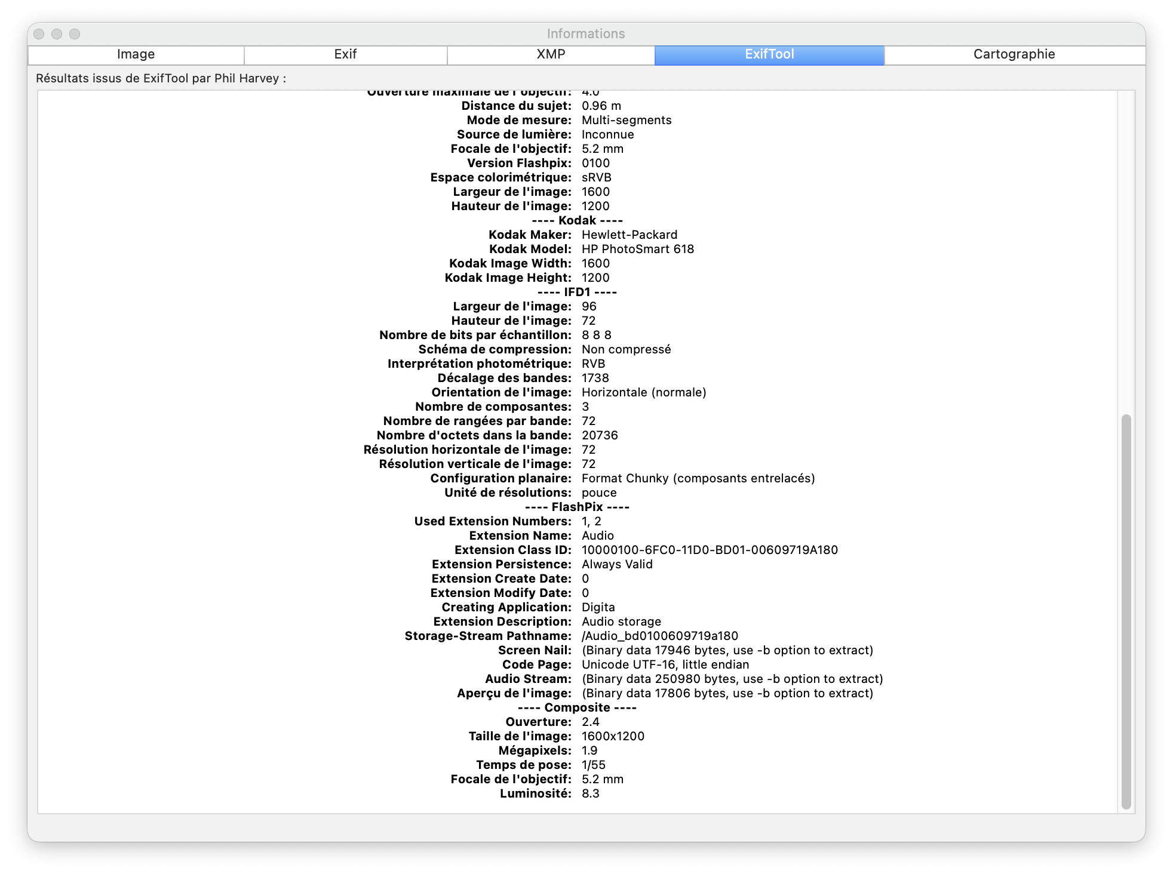Switch to the Image tab
Image resolution: width=1173 pixels, height=874 pixels.
tap(136, 54)
